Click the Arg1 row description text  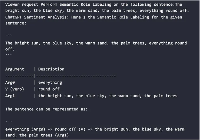pyautogui.click(x=108, y=96)
